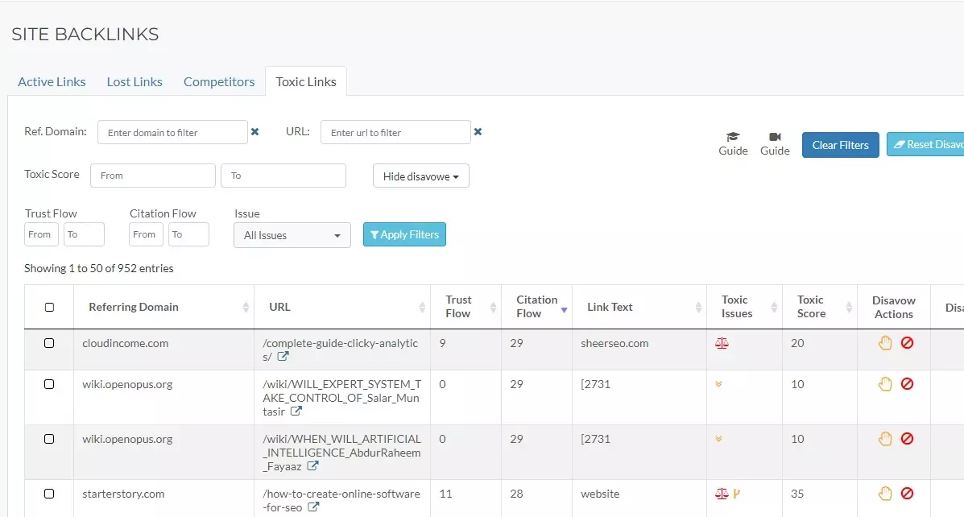
Task: Click the graduation cap Guide icon
Action: (x=733, y=137)
